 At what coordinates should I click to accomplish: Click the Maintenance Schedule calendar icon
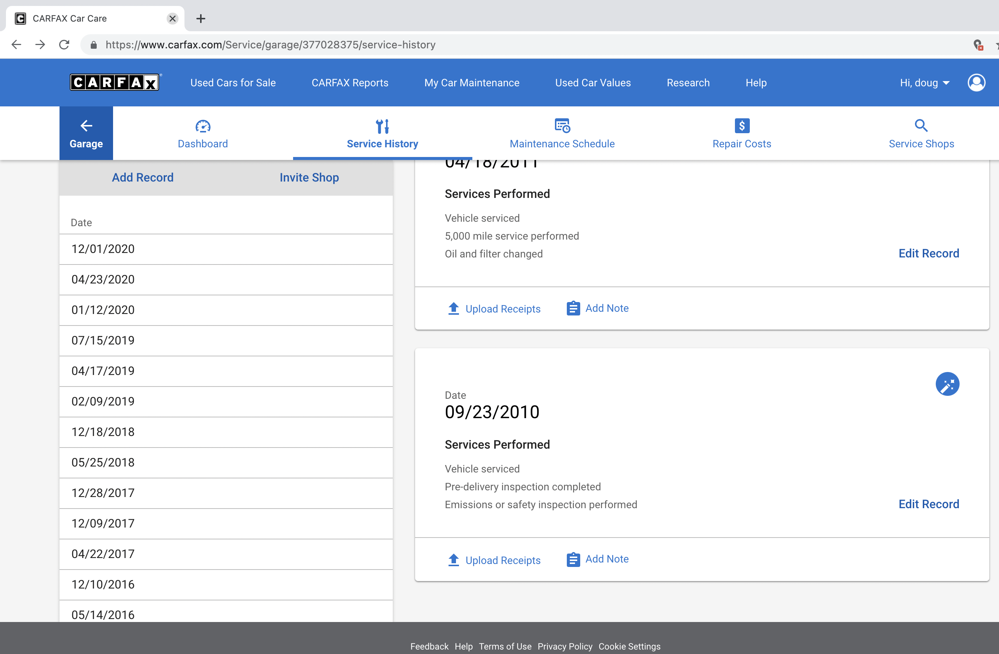562,125
